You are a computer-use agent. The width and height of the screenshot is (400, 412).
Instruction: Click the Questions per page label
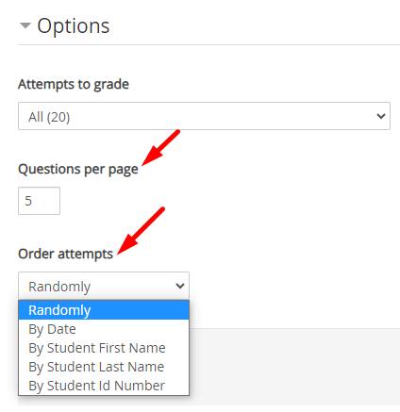click(x=78, y=170)
